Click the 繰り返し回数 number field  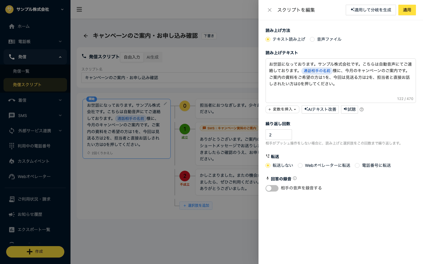click(x=279, y=135)
